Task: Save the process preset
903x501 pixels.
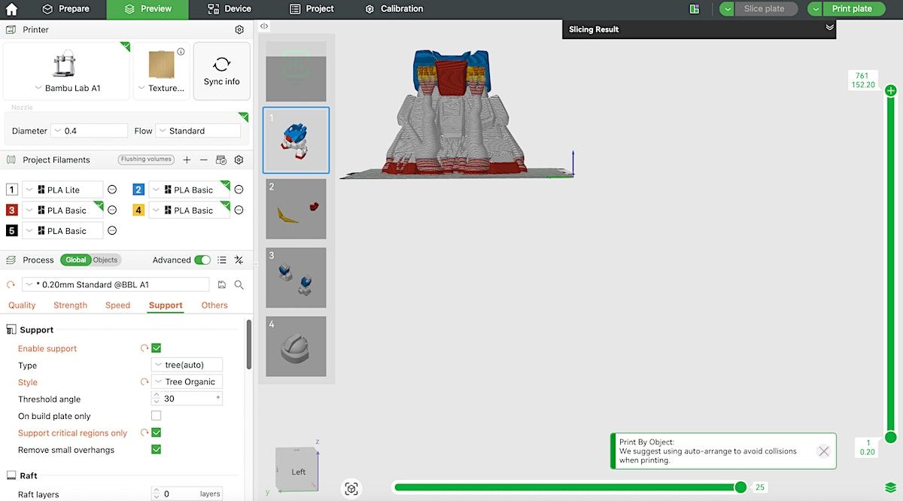Action: [222, 285]
